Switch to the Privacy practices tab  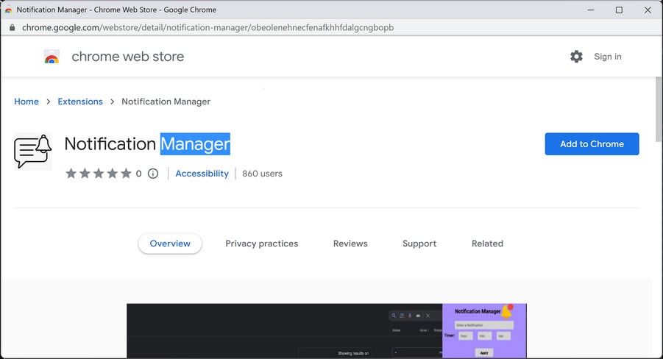pos(262,244)
